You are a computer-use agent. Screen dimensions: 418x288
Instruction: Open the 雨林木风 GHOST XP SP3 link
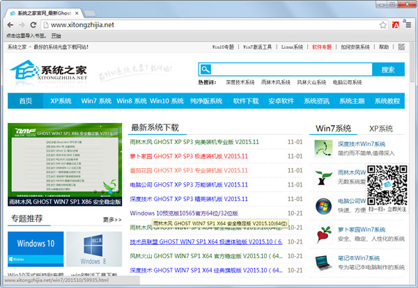(194, 142)
